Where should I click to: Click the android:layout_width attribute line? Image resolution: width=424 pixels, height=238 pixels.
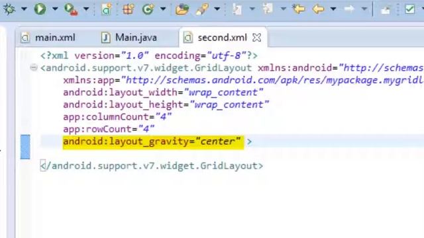(x=163, y=93)
